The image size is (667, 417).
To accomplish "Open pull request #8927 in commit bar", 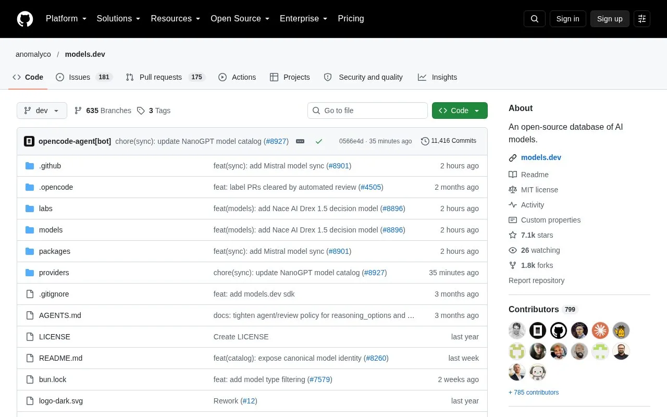I will (x=276, y=141).
